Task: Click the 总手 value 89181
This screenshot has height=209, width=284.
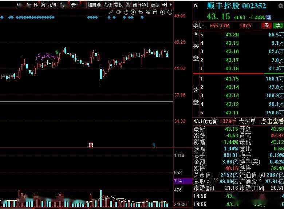Action: pyautogui.click(x=230, y=155)
